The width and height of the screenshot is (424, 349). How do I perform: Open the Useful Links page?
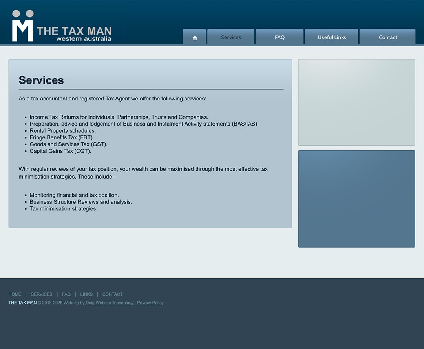(332, 37)
